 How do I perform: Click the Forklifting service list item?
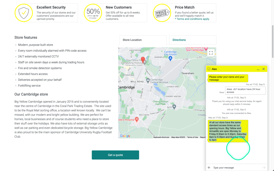29,85
